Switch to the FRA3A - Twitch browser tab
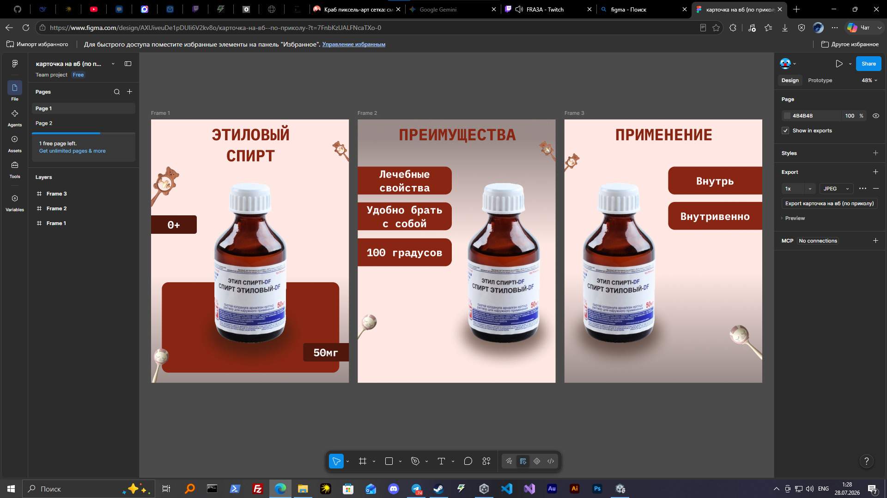The width and height of the screenshot is (887, 498). [x=548, y=9]
